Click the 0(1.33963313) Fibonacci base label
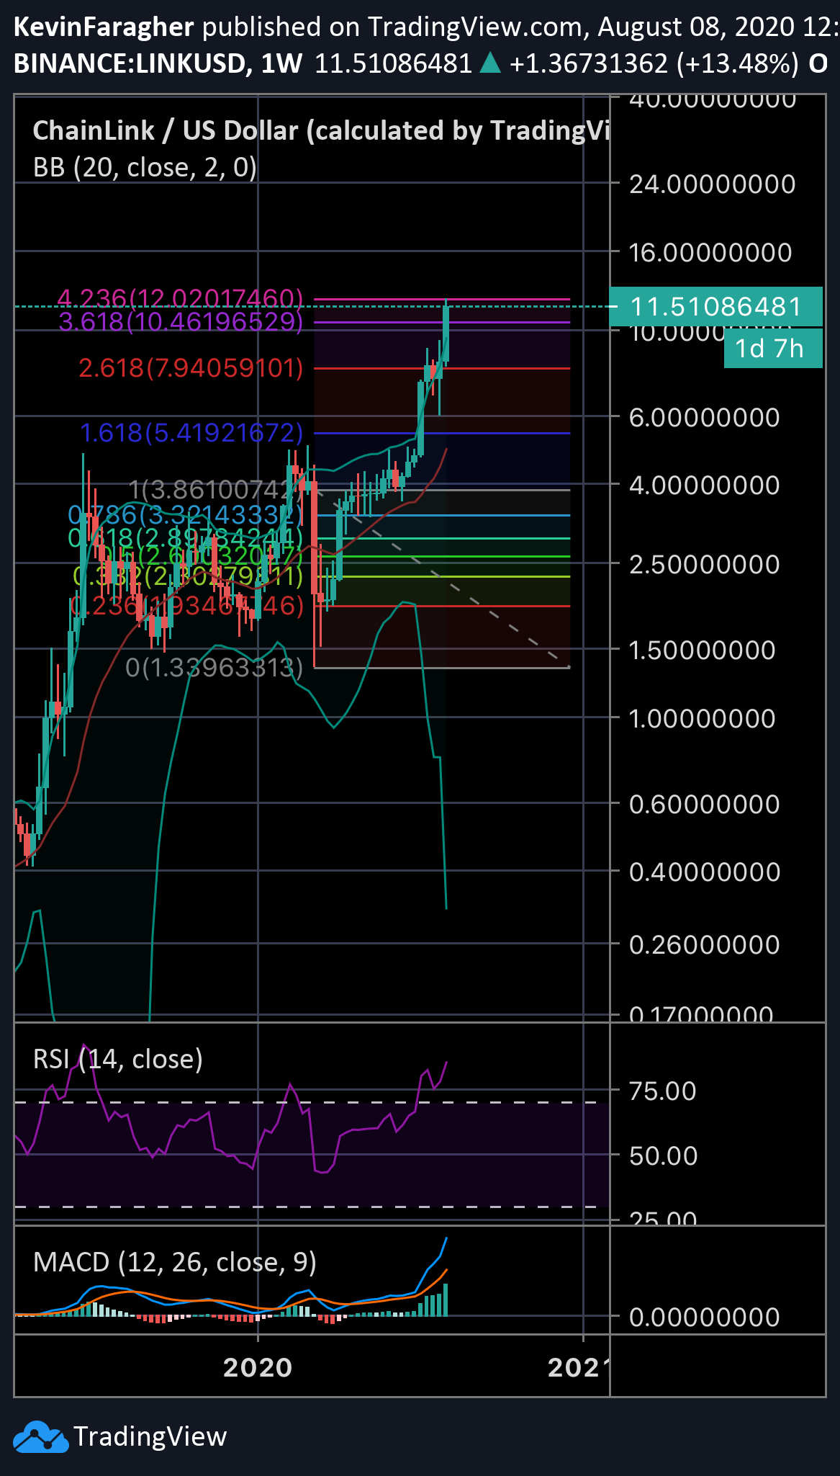The image size is (840, 1476). coord(214,667)
